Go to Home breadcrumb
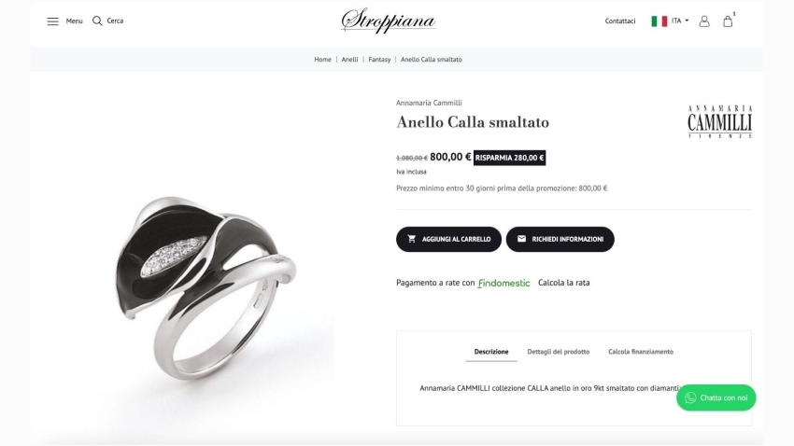Image resolution: width=794 pixels, height=446 pixels. 322,60
